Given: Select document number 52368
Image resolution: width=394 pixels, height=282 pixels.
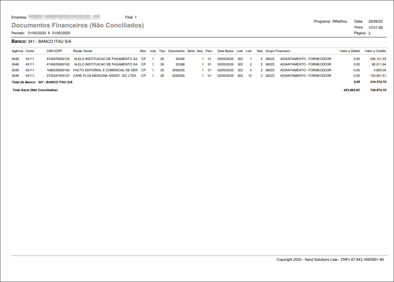Looking at the screenshot, I should tap(180, 64).
